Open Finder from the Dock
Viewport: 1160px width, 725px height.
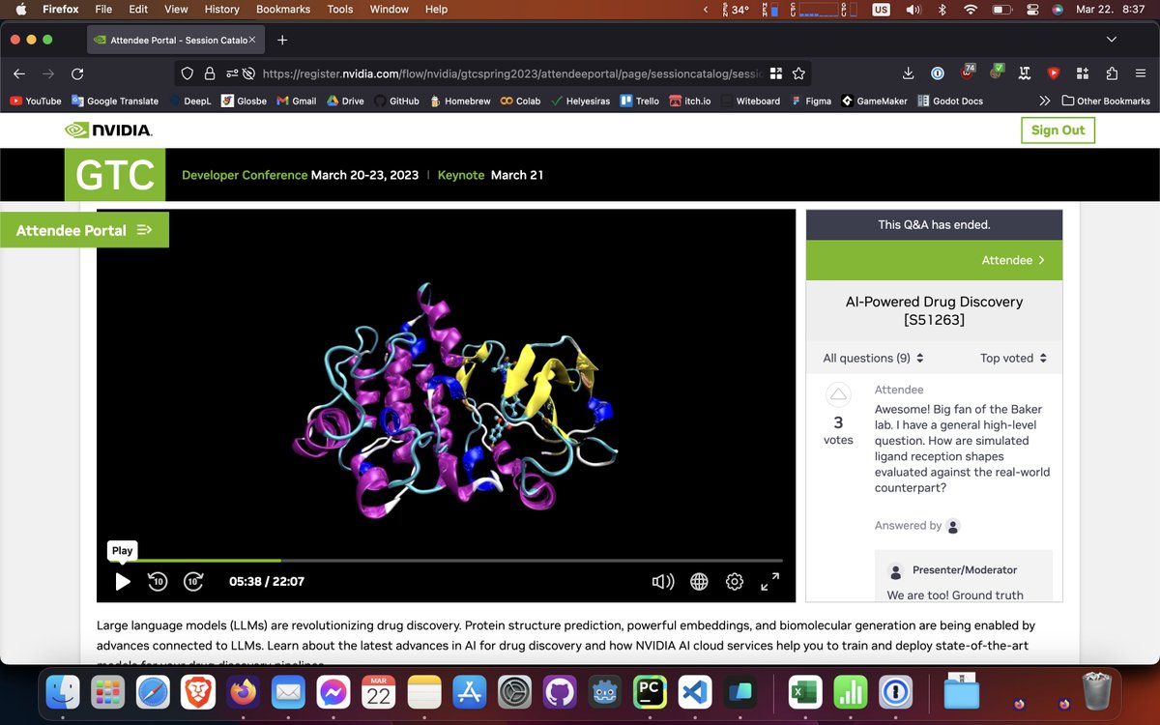[x=64, y=692]
